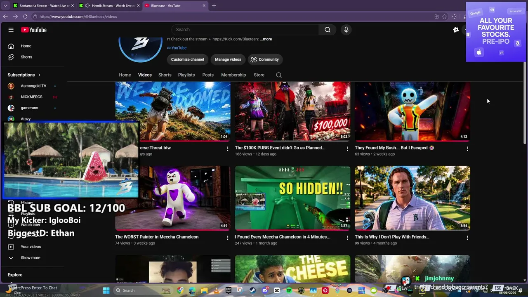Viewport: 528px width, 297px height.
Task: Click the browser address bar
Action: [x=231, y=16]
